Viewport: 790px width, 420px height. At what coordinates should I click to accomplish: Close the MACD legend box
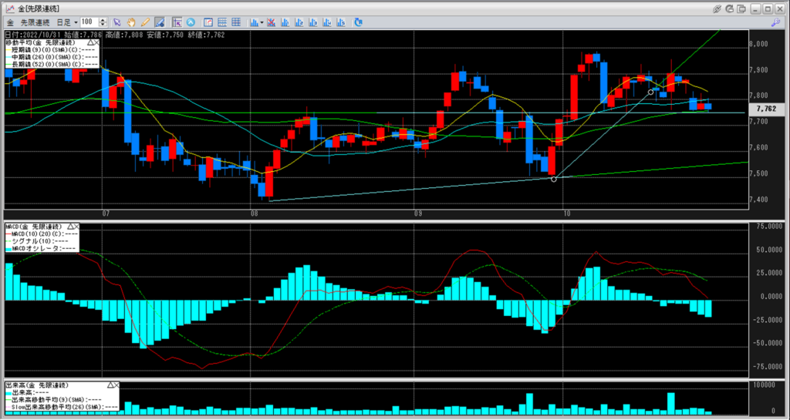coord(78,227)
